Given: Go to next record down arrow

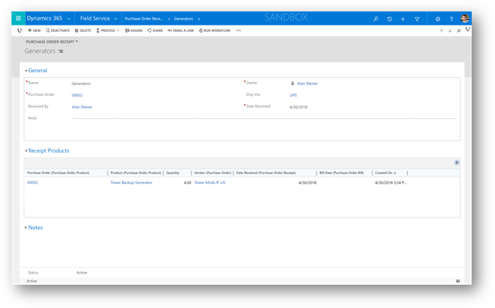Looking at the screenshot, I should [x=450, y=30].
